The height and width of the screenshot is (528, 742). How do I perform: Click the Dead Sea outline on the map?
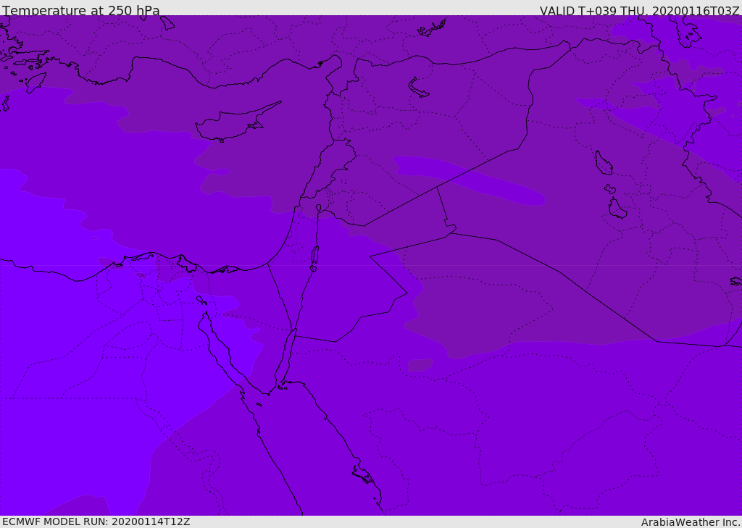click(x=314, y=256)
